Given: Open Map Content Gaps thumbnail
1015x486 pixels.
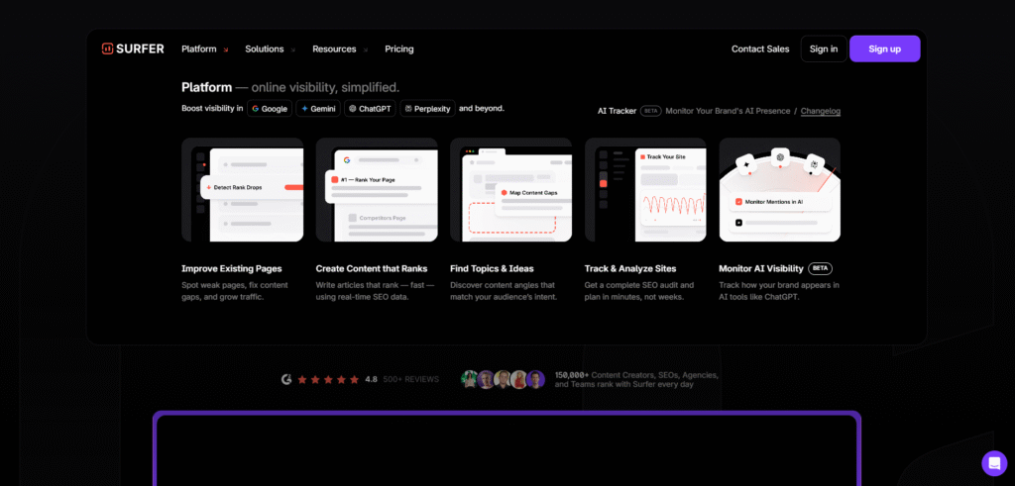Looking at the screenshot, I should tap(510, 189).
